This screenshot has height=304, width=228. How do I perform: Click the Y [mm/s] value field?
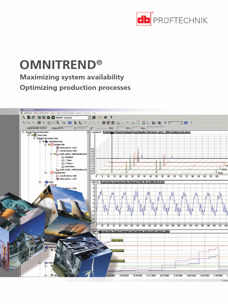(x=66, y=128)
